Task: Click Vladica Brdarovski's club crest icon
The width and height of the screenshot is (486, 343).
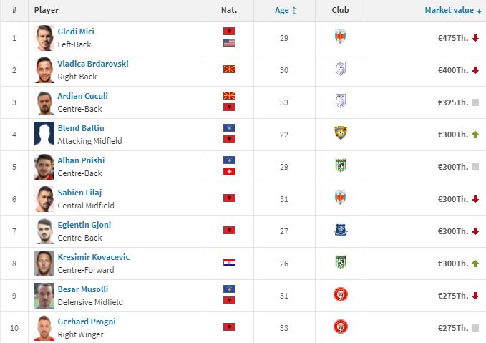Action: click(x=340, y=69)
